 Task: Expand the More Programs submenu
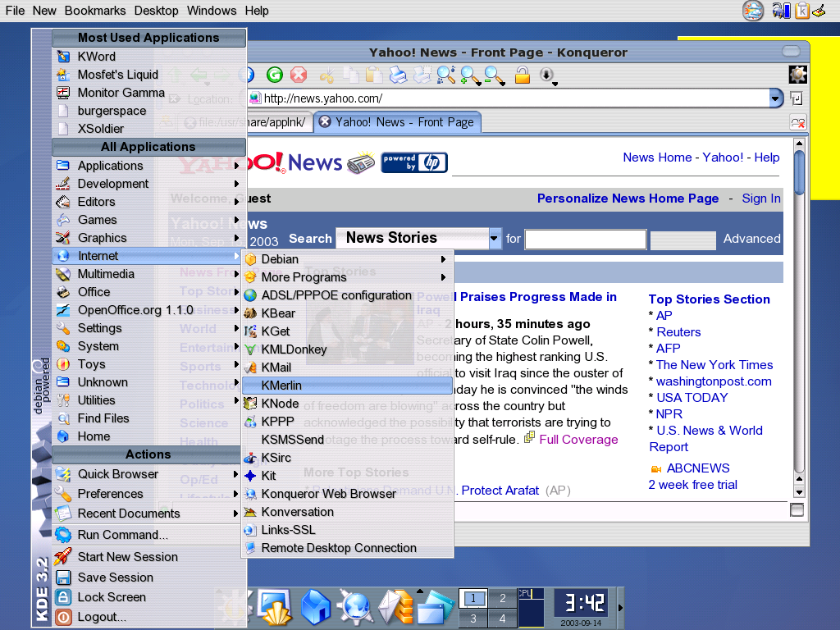point(347,277)
